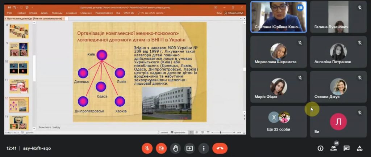Screen dimensions: 371x157
Task: Toggle the camera off button
Action: coord(161,148)
